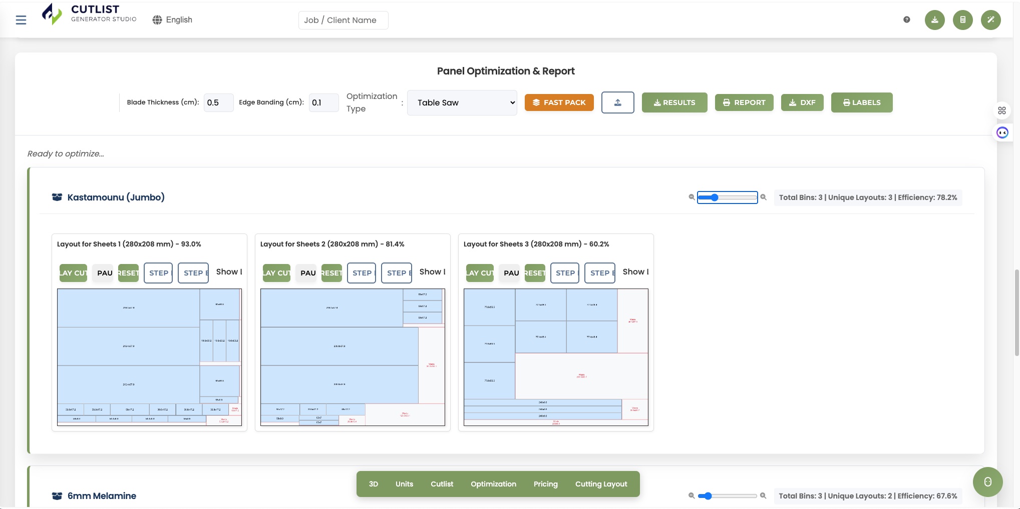This screenshot has height=509, width=1020.
Task: Open the AI assistant icon on the right edge
Action: [1002, 132]
